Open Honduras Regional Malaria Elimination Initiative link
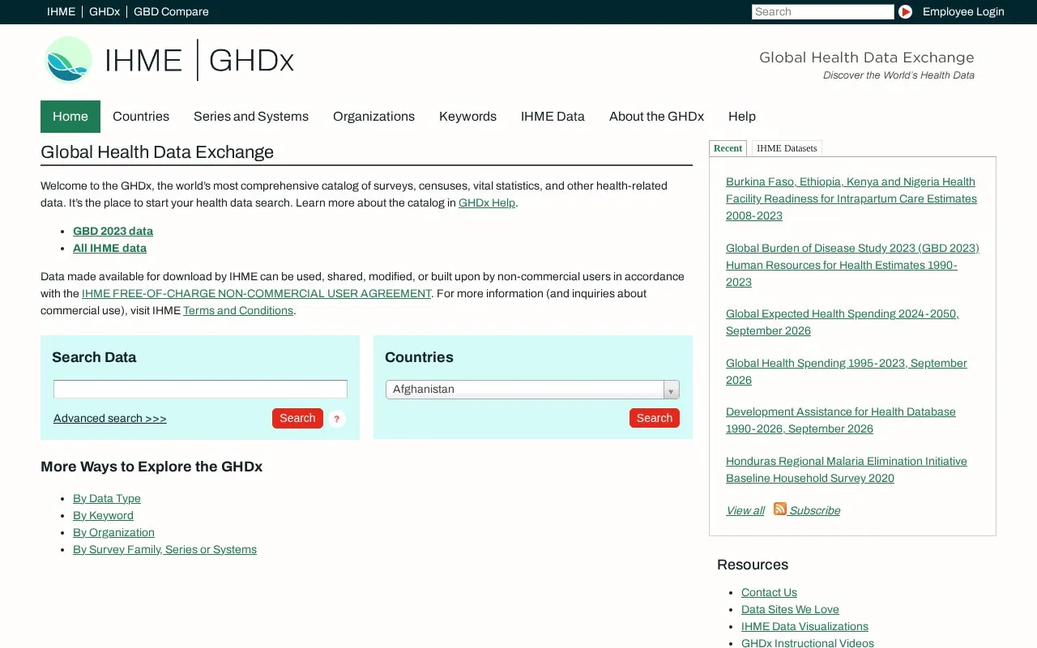The width and height of the screenshot is (1037, 648). [x=847, y=470]
